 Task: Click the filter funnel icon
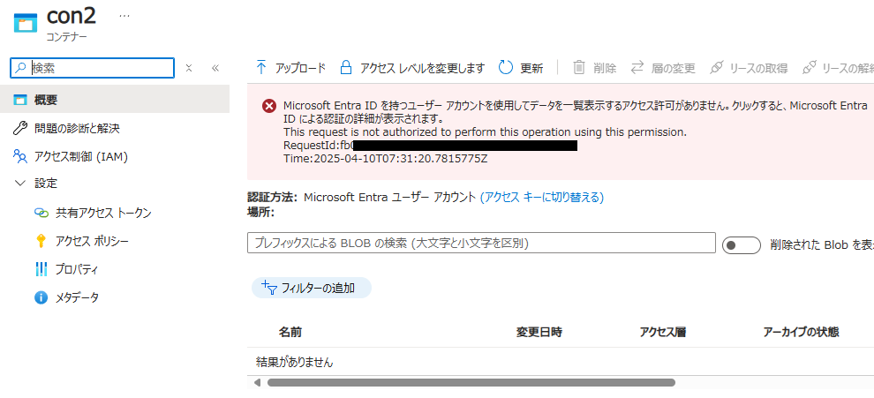click(269, 288)
